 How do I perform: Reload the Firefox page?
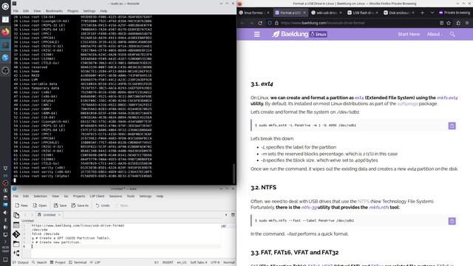pyautogui.click(x=260, y=23)
